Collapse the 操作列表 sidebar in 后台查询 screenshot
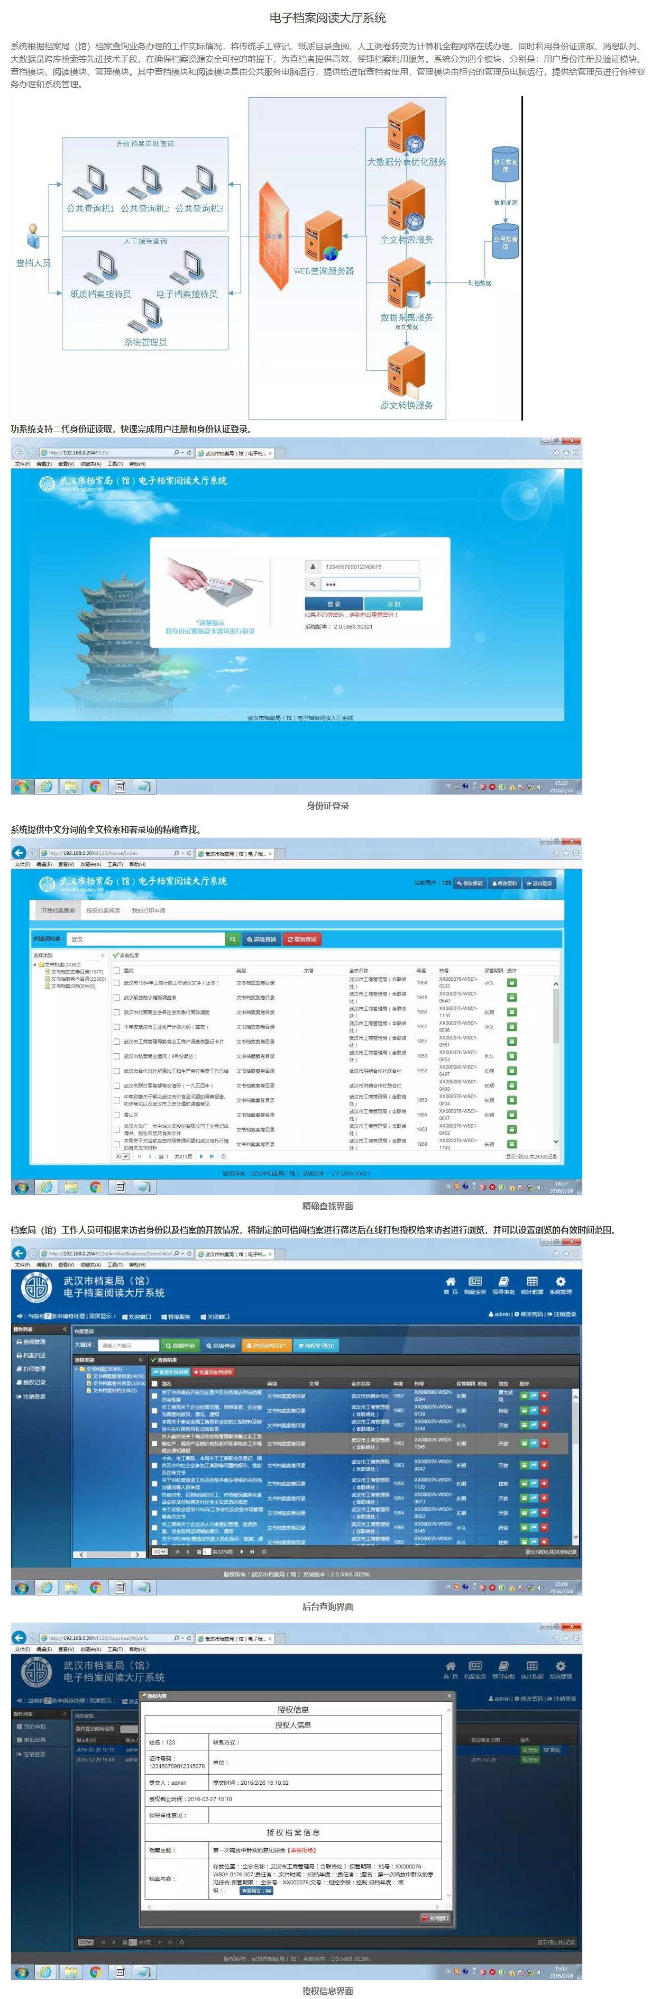The height and width of the screenshot is (1999, 651). click(65, 1329)
